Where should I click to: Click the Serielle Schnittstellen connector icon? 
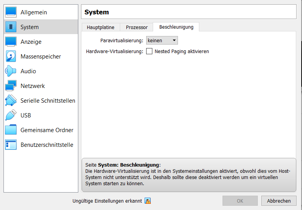(x=11, y=100)
